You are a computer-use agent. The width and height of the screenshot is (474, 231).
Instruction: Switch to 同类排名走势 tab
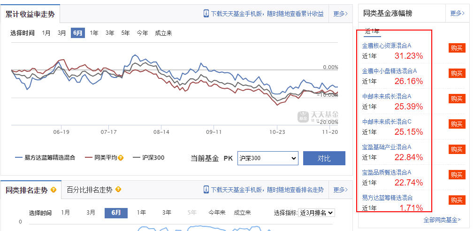point(27,190)
